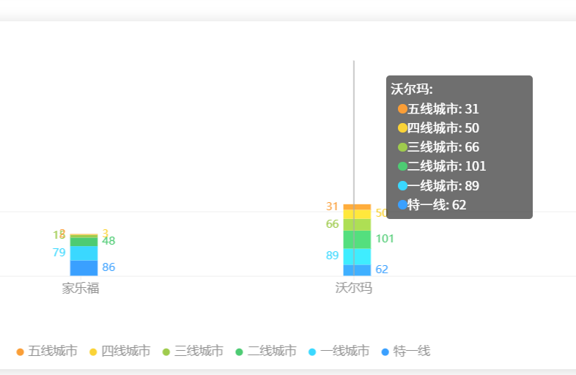The image size is (576, 375).
Task: Select the 沃尔玛 yellow 四线城市 segment
Action: (x=357, y=215)
